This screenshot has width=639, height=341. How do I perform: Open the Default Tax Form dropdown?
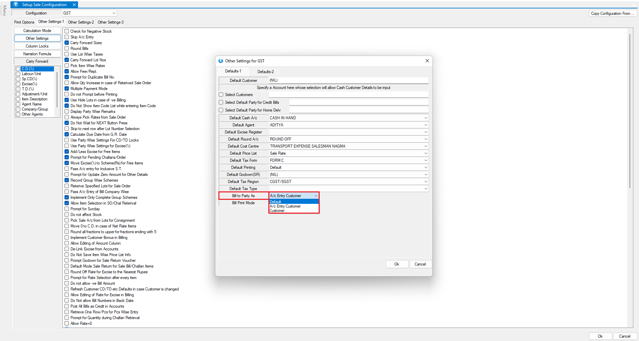coord(426,160)
